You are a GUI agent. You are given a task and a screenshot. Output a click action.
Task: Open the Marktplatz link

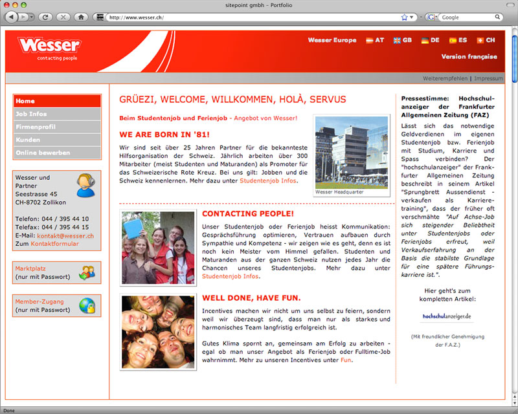[x=30, y=268]
